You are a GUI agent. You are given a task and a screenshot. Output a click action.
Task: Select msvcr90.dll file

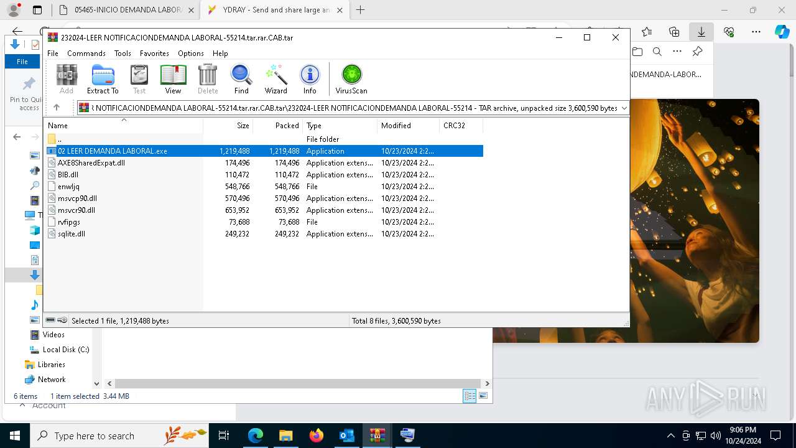click(x=264, y=210)
